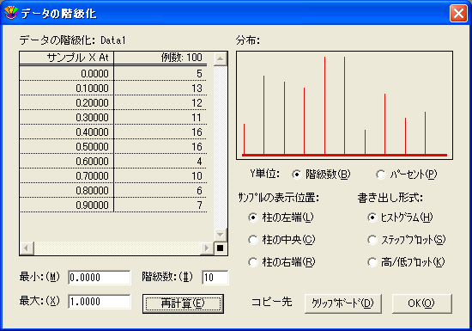472x331 pixels.
Task: Select the 0.80000 sample cell
Action: (67, 191)
